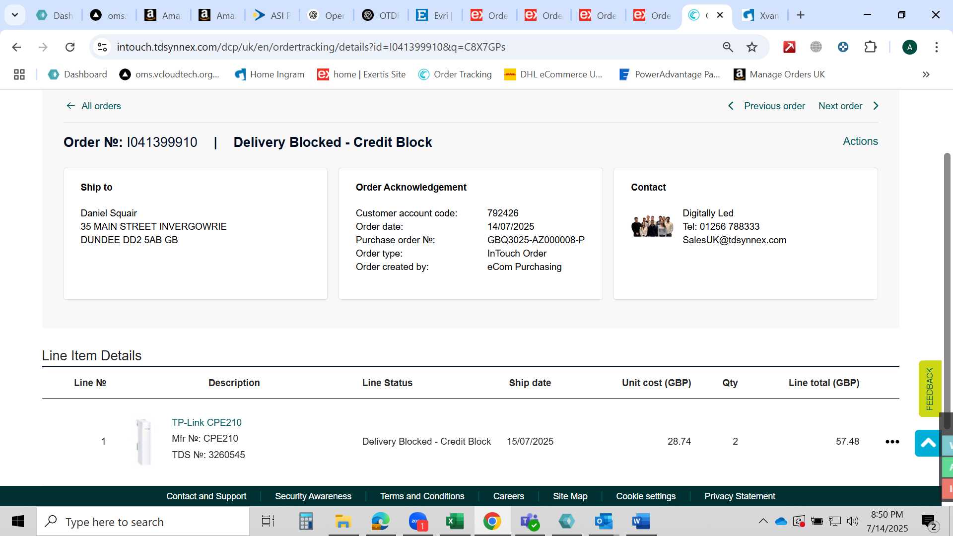
Task: Open Privacy Statement footer link
Action: point(740,496)
